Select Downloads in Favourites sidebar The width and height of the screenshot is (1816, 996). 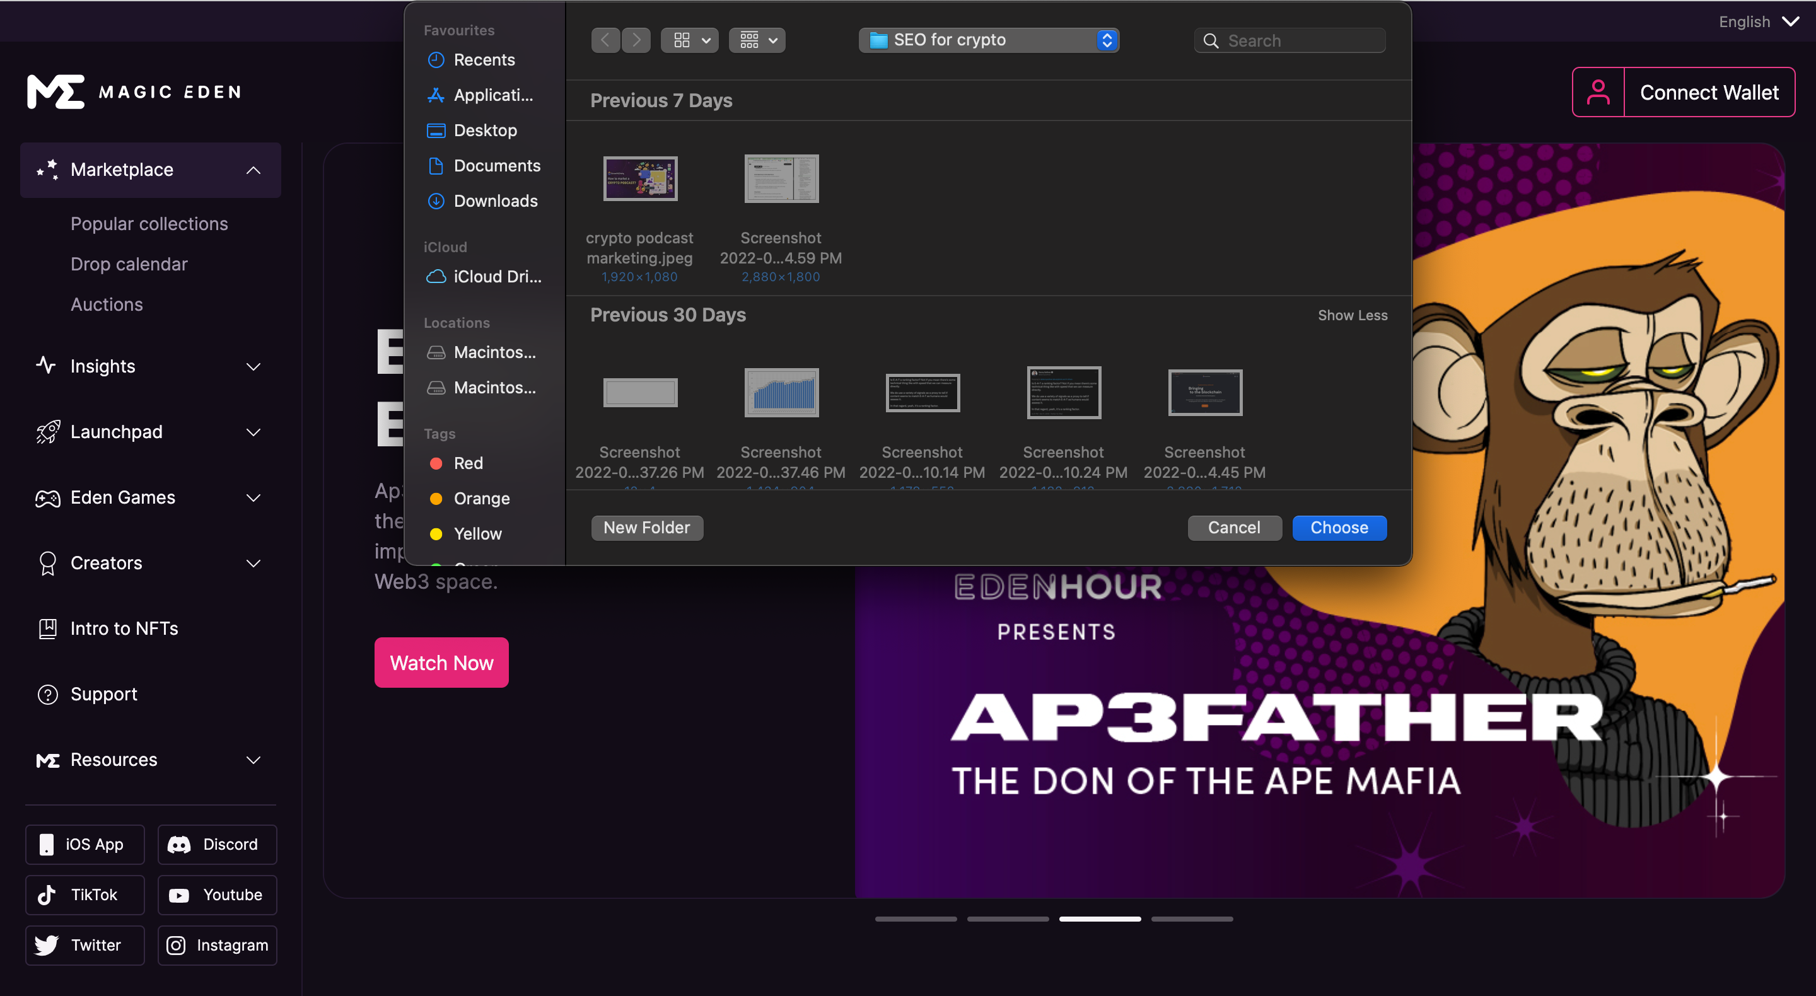[x=495, y=201]
